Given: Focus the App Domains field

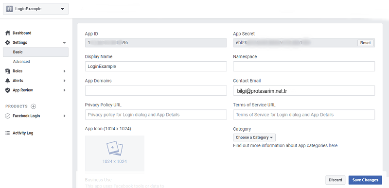Looking at the screenshot, I should (x=156, y=91).
